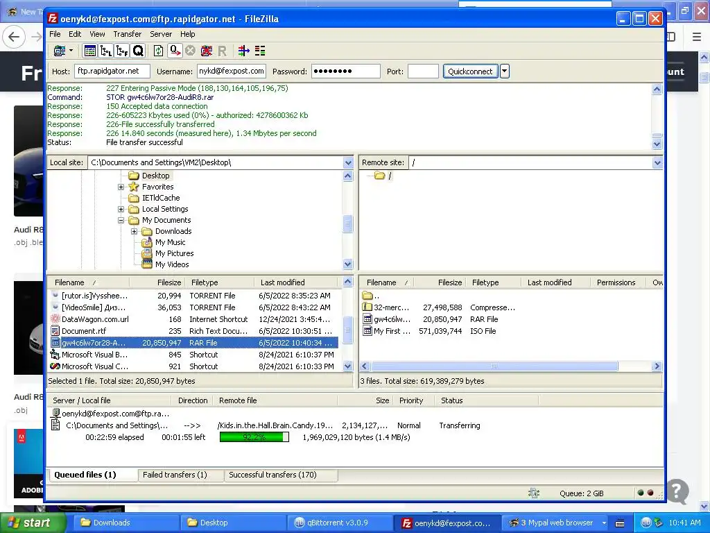Viewport: 710px width, 533px height.
Task: Expand the Local Settings tree node
Action: click(121, 209)
